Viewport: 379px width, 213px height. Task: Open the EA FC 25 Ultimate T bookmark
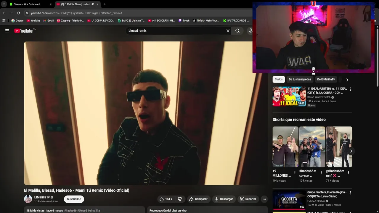131,21
